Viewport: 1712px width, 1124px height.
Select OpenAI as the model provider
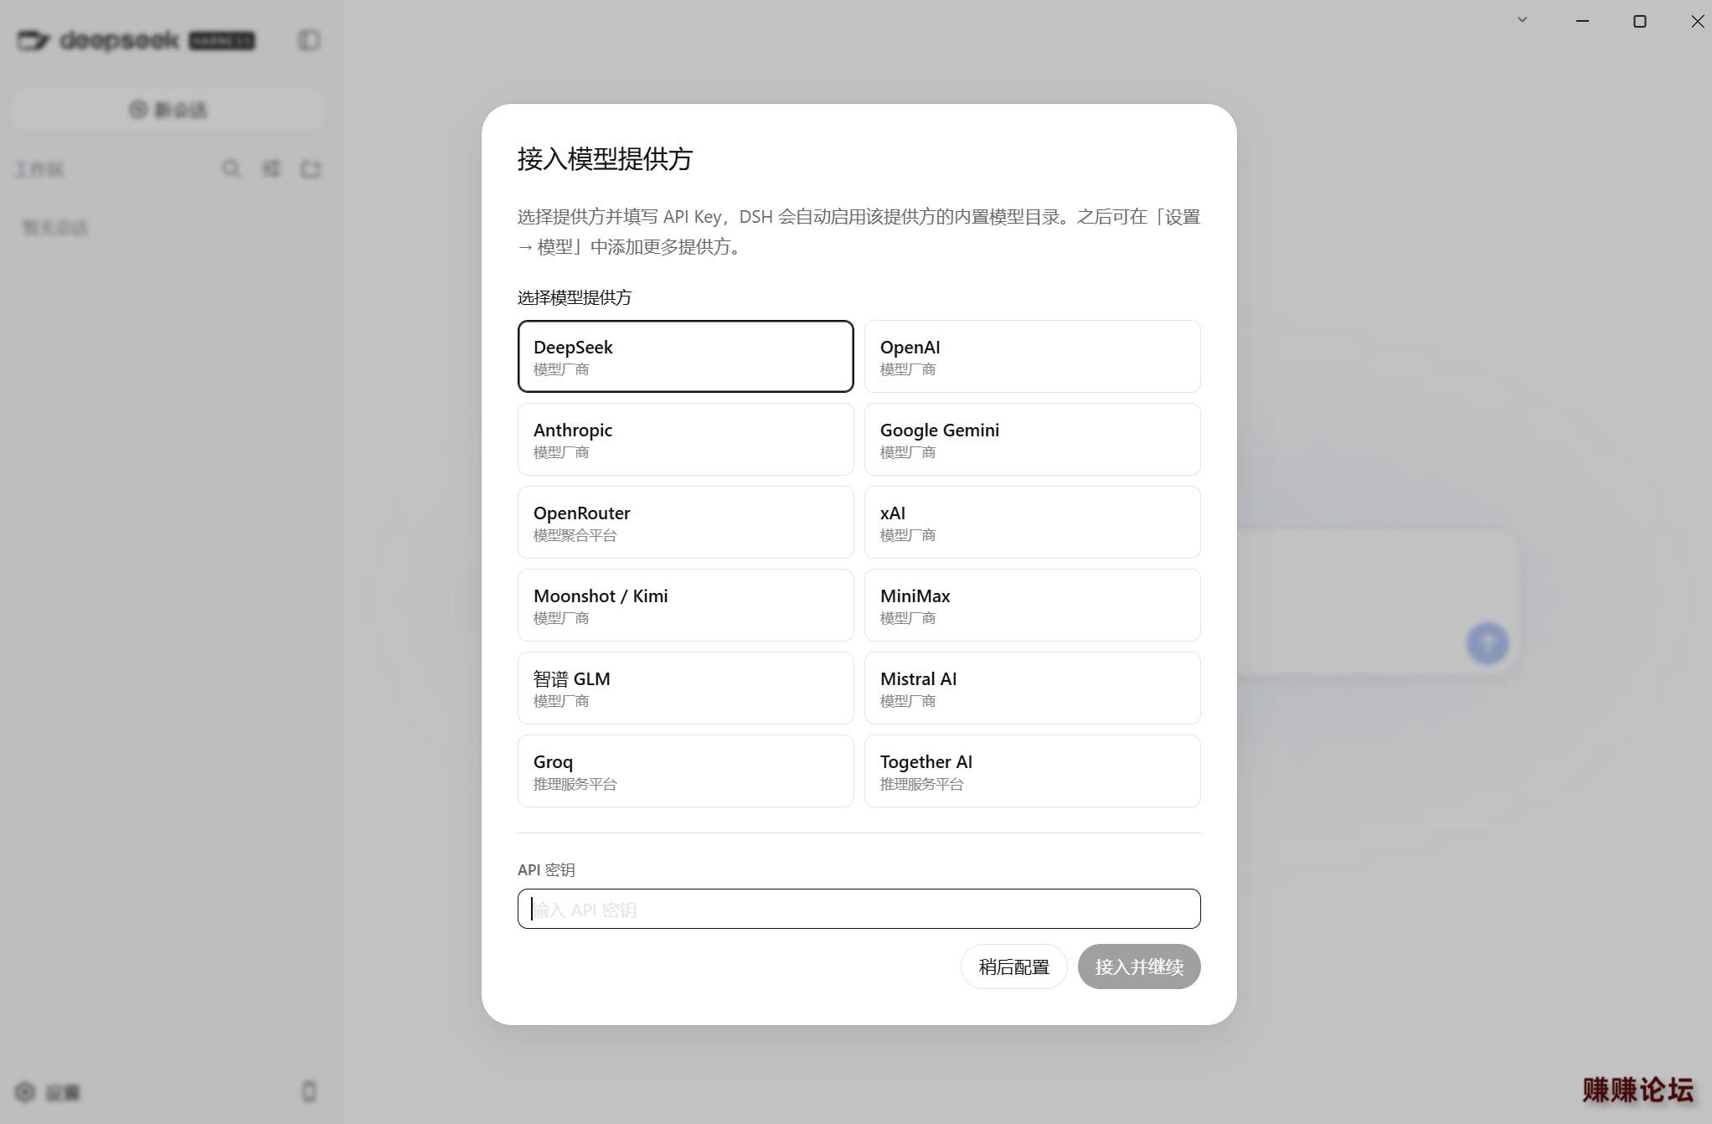[x=1032, y=356]
